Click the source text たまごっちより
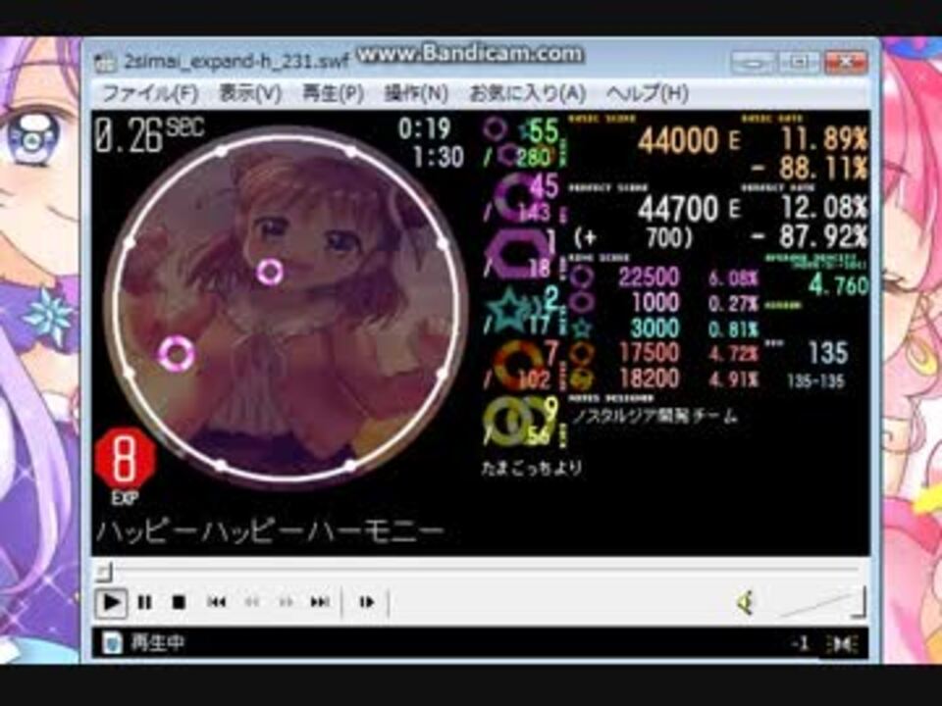942x706 pixels. click(x=532, y=469)
